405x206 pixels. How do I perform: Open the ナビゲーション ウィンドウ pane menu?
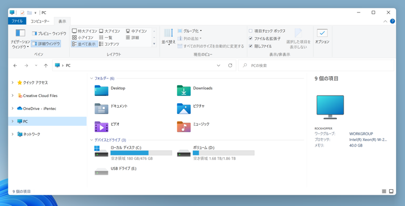point(20,39)
